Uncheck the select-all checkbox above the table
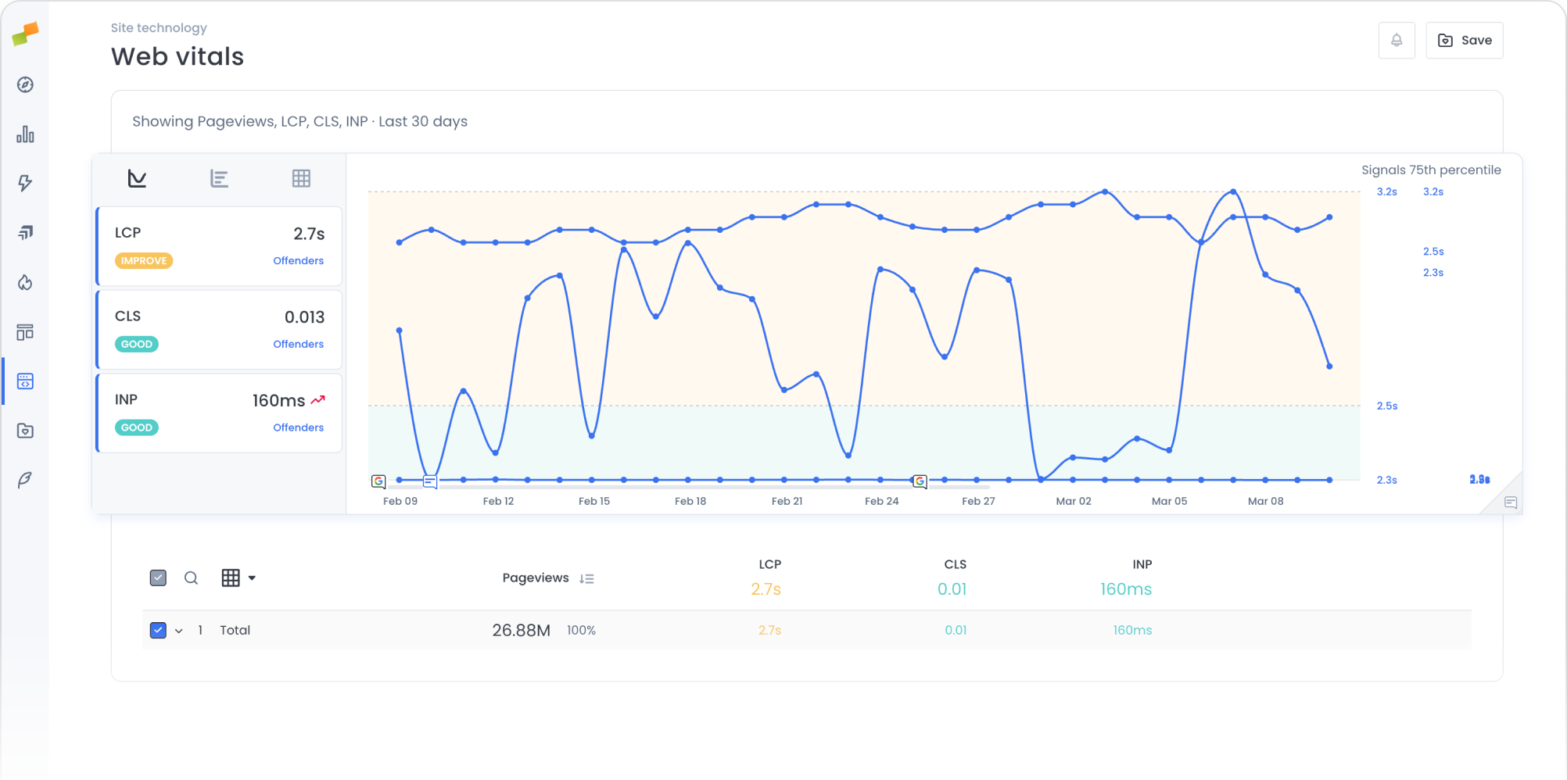This screenshot has height=780, width=1567. (x=157, y=577)
